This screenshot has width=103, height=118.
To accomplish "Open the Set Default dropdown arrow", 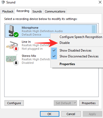I will 75,103.
